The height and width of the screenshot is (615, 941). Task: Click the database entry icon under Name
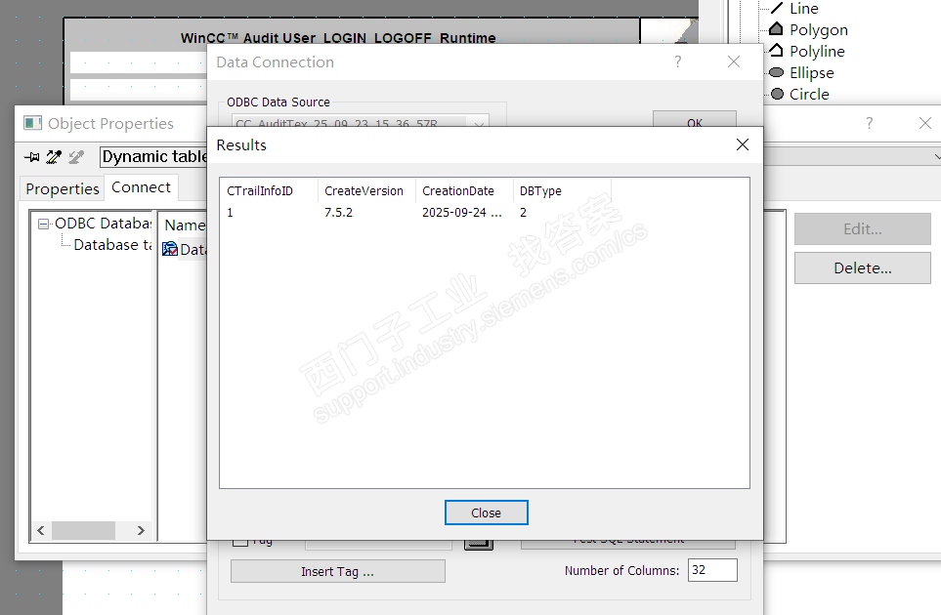[170, 249]
